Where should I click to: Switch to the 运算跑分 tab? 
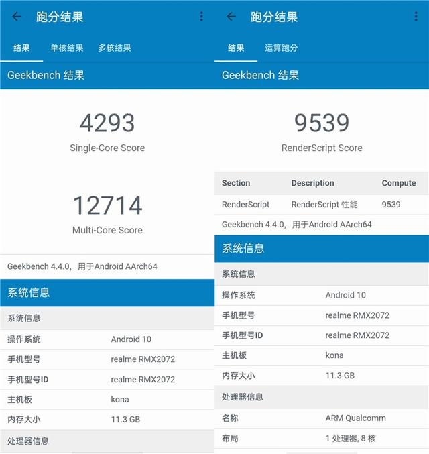pos(281,48)
